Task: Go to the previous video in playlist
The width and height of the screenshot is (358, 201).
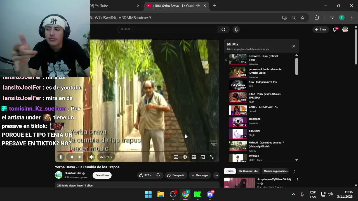Action: point(71,157)
